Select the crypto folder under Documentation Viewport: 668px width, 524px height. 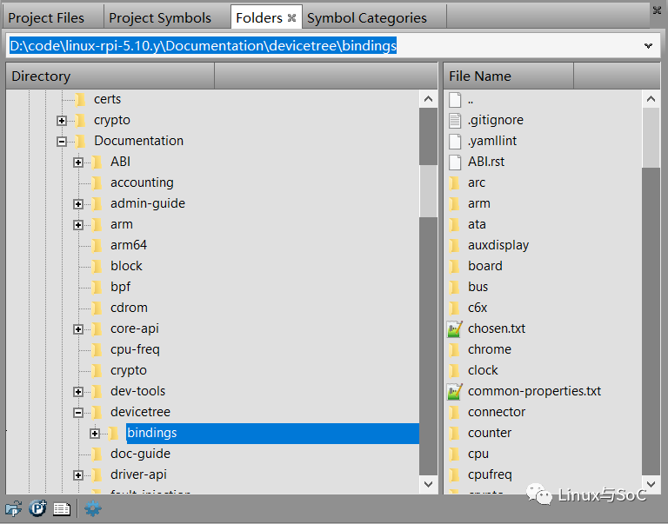pyautogui.click(x=129, y=370)
